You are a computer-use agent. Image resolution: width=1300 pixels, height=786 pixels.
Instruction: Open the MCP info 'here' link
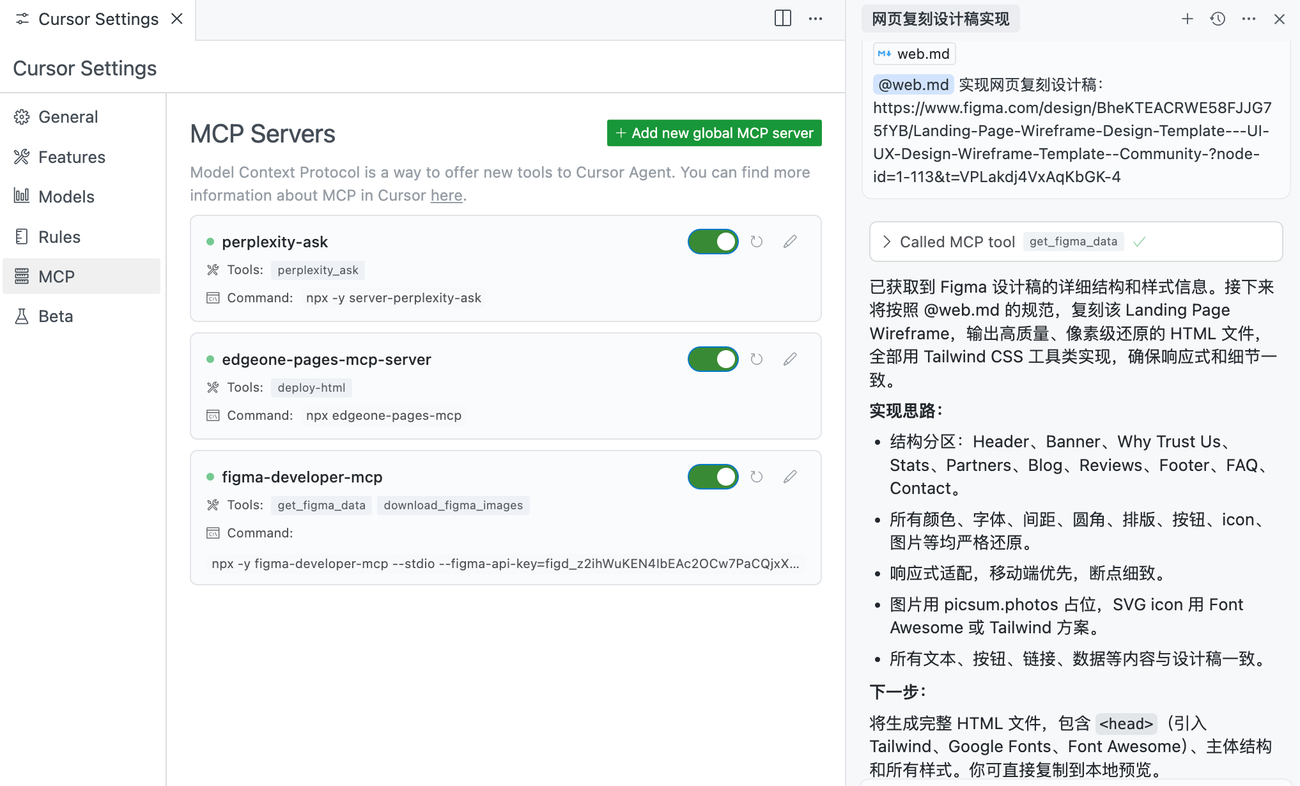click(446, 196)
